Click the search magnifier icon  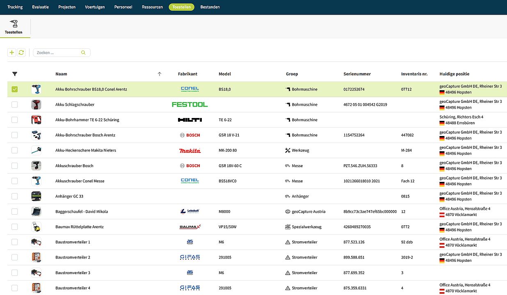click(83, 52)
